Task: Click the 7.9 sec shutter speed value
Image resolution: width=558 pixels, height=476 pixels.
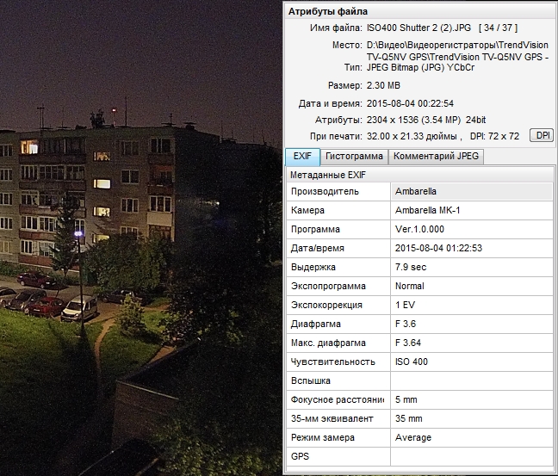Action: point(411,267)
